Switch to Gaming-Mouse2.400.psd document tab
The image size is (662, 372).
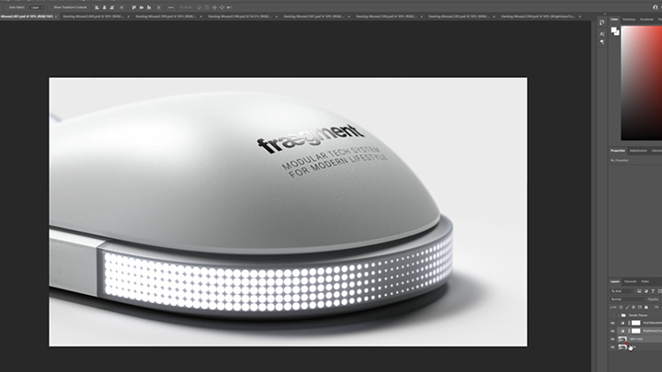(93, 17)
